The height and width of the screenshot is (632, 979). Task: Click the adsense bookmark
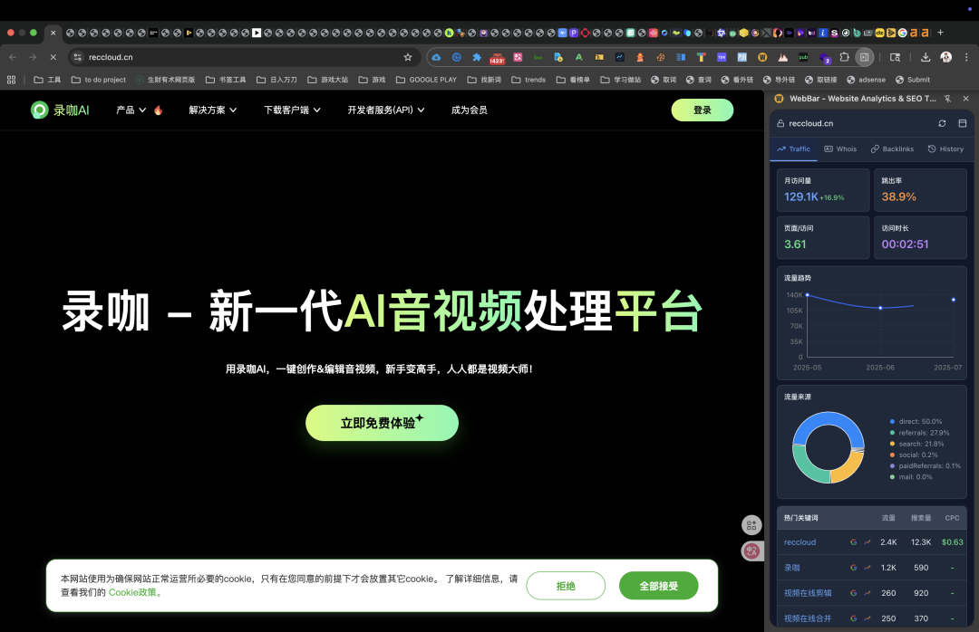(866, 80)
